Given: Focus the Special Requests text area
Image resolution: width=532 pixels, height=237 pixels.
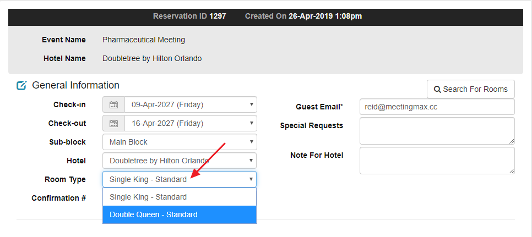Looking at the screenshot, I should pyautogui.click(x=437, y=131).
